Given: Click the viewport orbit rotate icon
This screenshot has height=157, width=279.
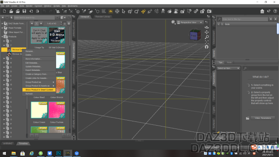Looking at the screenshot, I should pos(206,28).
